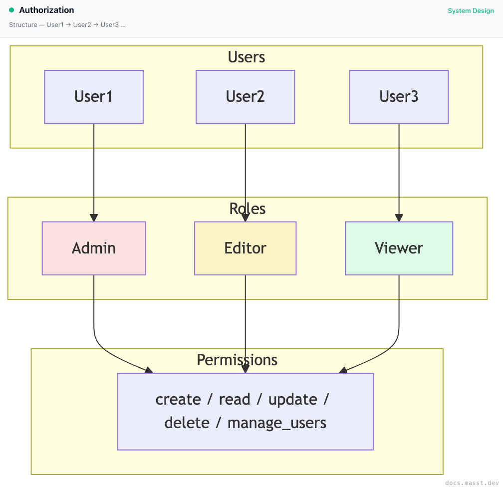Screen dimensions: 503x489
Task: Click the Structure breadcrumb subtitle
Action: 67,25
